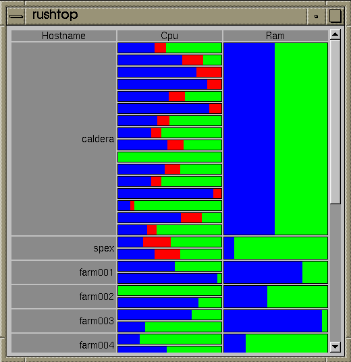Screen dimensions: 351x362
Task: Click spex's Ram usage bar
Action: [275, 248]
